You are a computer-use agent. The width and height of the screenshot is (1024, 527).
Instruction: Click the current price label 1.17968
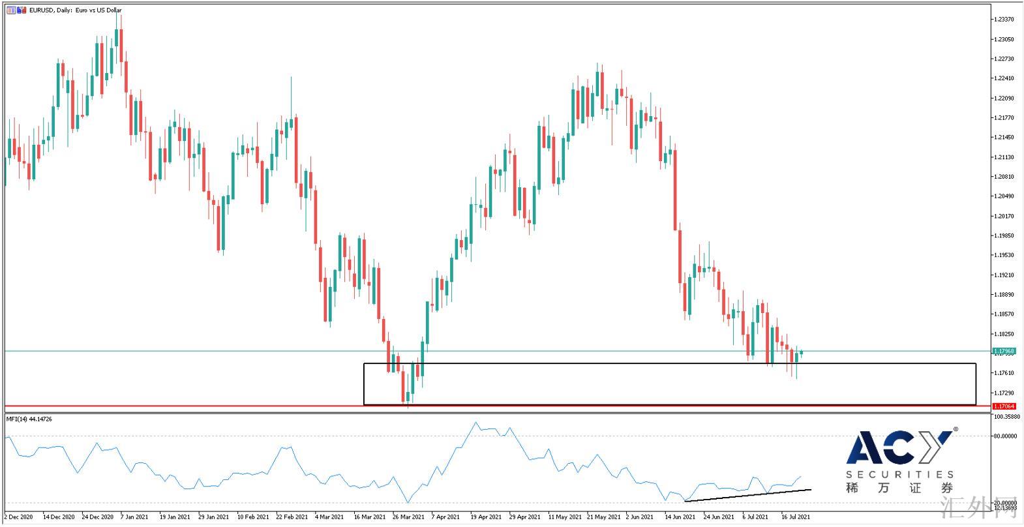pyautogui.click(x=1004, y=352)
